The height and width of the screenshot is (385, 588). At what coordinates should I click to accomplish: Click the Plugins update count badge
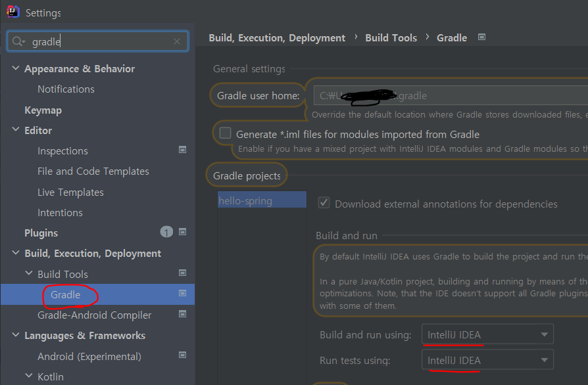pos(166,232)
